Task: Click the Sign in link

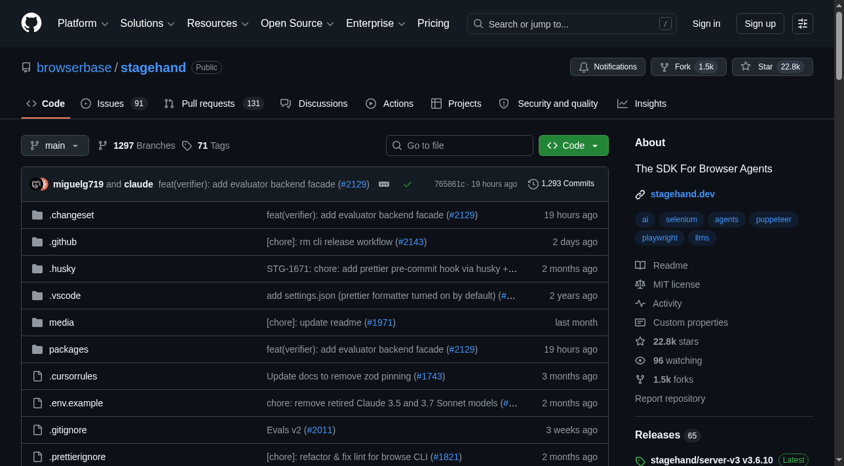Action: [706, 24]
